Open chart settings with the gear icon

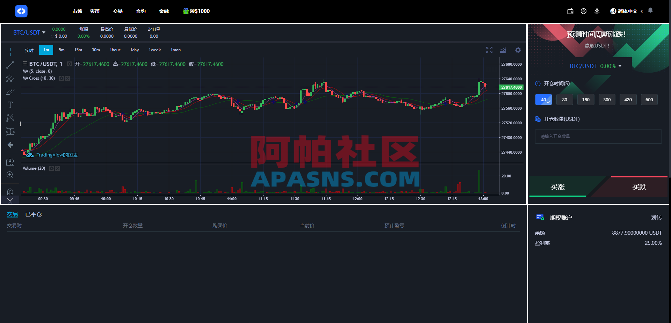(x=518, y=50)
